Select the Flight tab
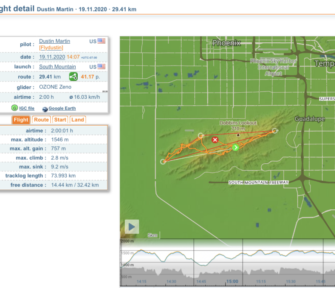The width and height of the screenshot is (335, 288). click(21, 120)
